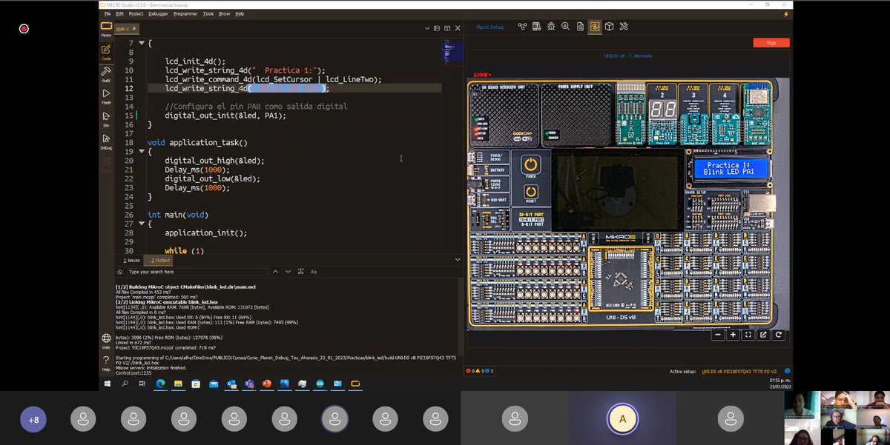Viewport: 890px width, 445px height.
Task: Open the +8 participants overflow button
Action: (x=33, y=420)
